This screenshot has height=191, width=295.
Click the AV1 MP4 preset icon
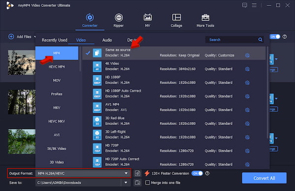(97, 107)
